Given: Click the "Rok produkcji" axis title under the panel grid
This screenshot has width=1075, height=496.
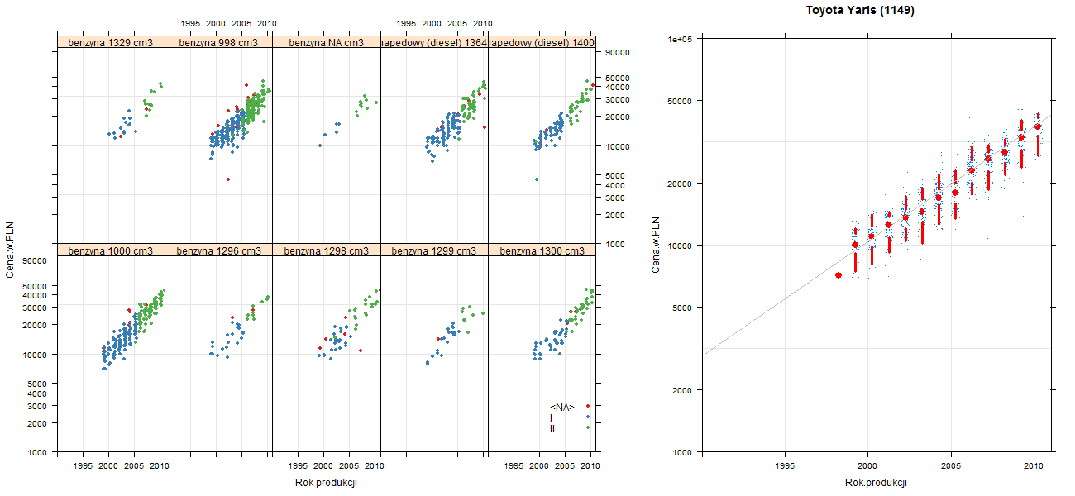Looking at the screenshot, I should tap(326, 483).
